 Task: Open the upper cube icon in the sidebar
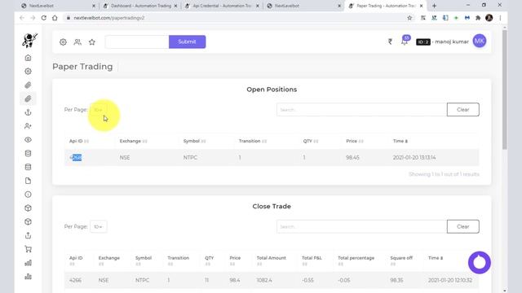click(28, 208)
